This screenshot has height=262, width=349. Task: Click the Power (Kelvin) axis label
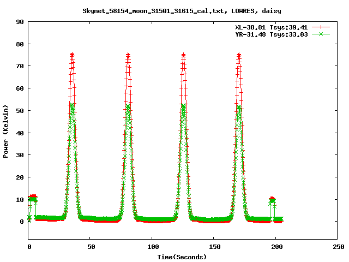(5, 132)
